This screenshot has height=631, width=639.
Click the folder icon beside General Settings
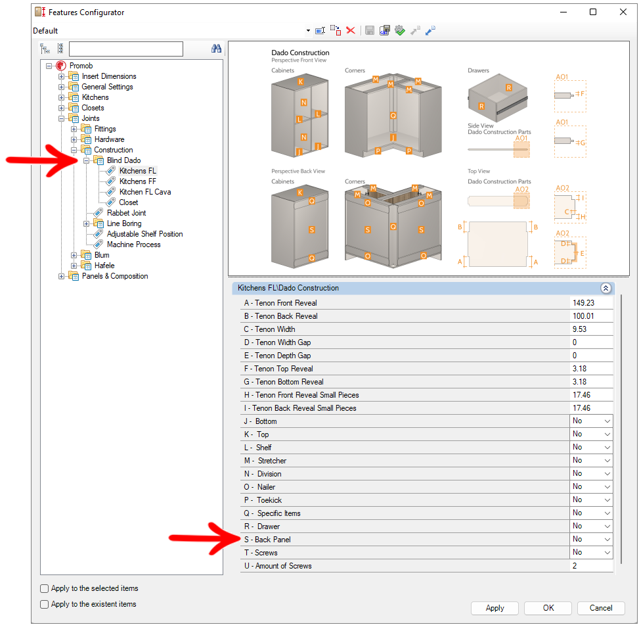coord(74,87)
